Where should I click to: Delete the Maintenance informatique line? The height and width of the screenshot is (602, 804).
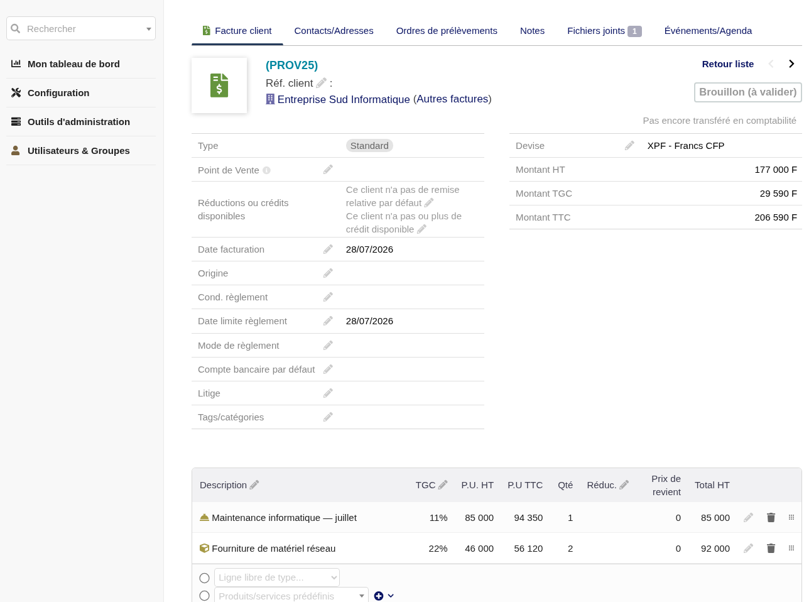coord(771,518)
